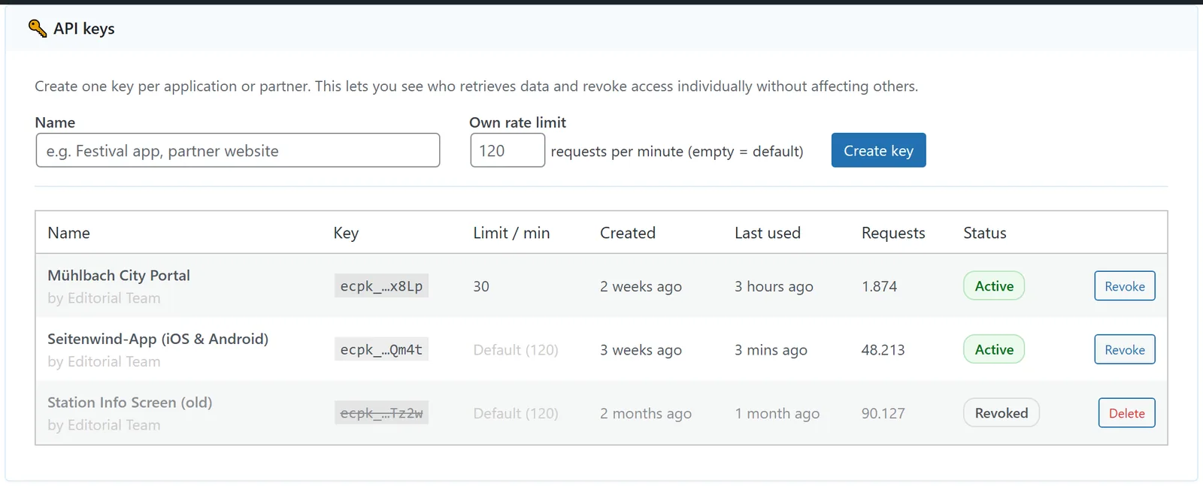Click the 1.874 requests count

(879, 286)
